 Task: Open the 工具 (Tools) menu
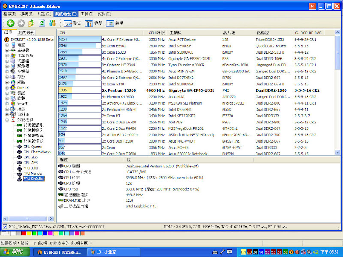[87, 14]
